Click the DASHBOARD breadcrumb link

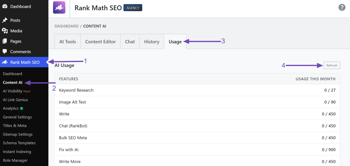pos(66,26)
